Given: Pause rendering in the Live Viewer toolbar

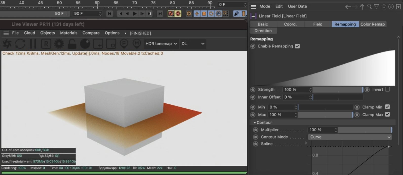Looking at the screenshot, I should point(33,44).
